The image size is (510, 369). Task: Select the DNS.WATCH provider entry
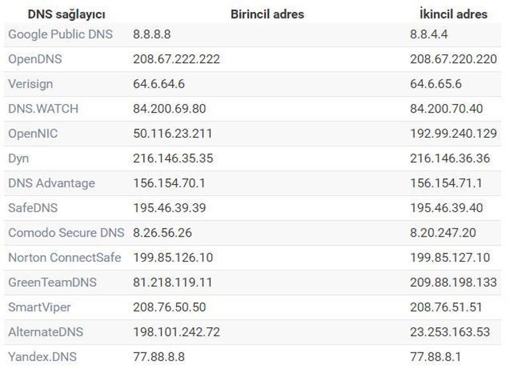point(43,109)
